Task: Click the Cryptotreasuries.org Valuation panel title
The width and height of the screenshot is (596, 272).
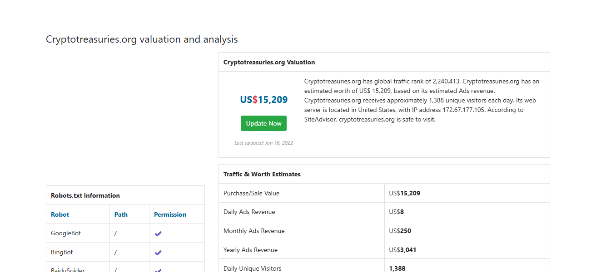Action: coord(269,62)
